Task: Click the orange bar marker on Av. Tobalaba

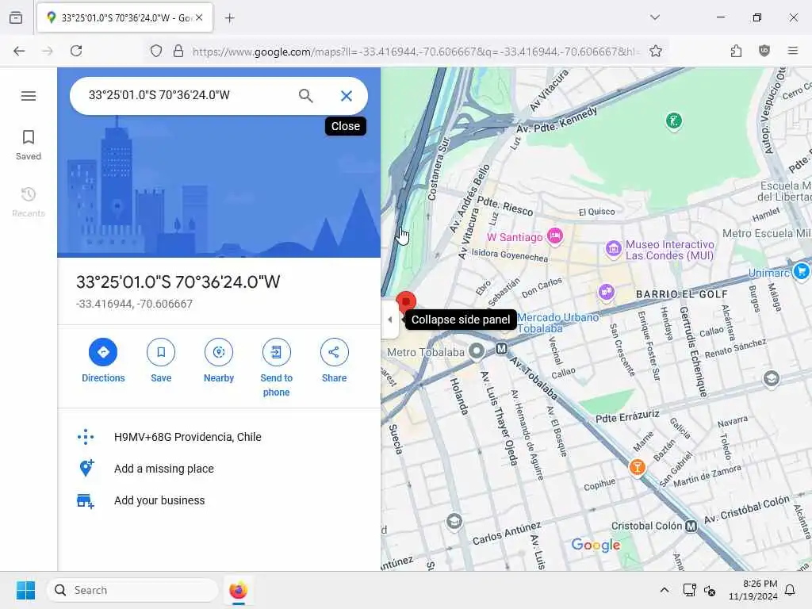Action: coord(637,467)
